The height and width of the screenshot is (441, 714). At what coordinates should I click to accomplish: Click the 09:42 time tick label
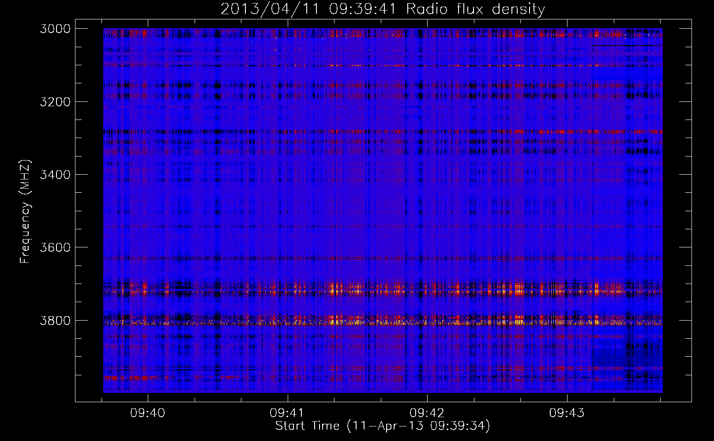pos(427,413)
